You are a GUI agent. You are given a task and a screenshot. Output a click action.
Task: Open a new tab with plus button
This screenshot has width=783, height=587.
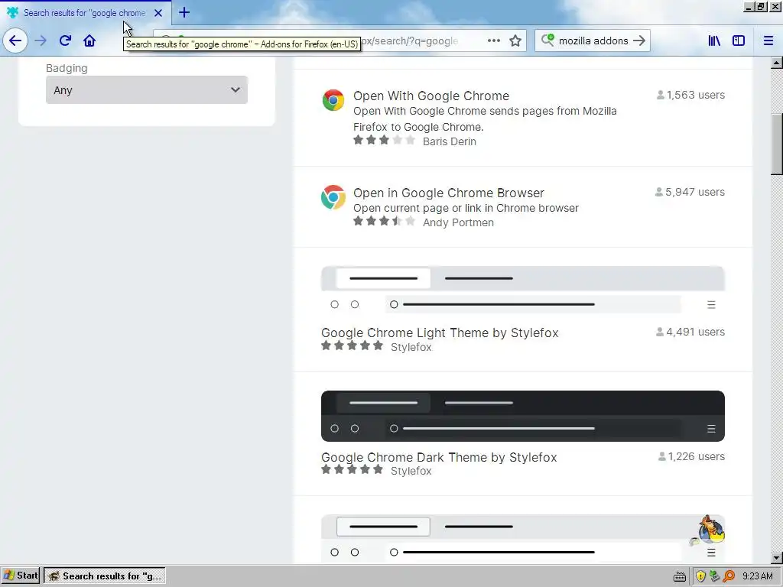coord(184,12)
